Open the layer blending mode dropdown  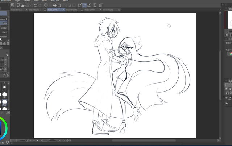pos(228,85)
